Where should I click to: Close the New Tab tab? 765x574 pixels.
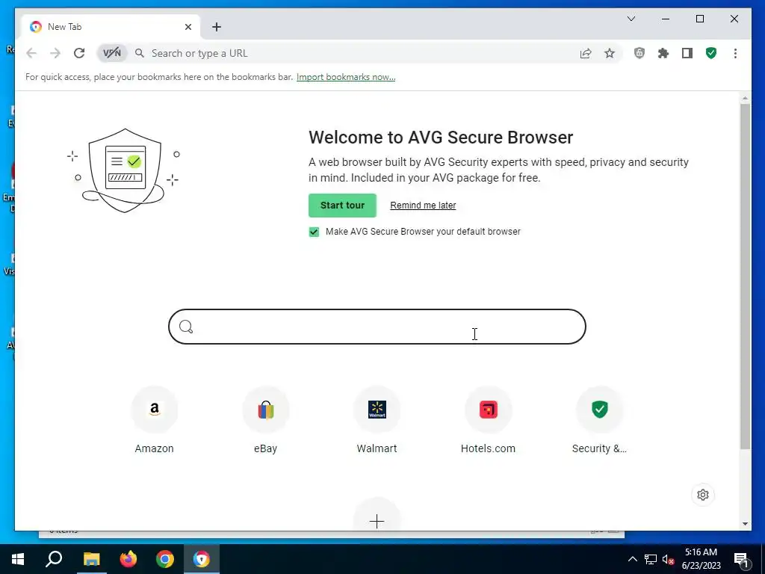pos(188,27)
